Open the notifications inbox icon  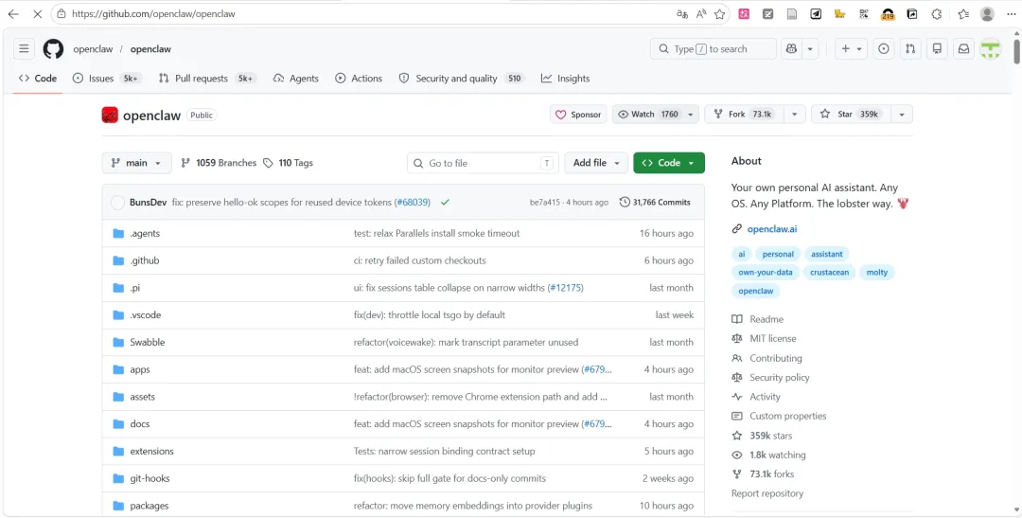963,49
